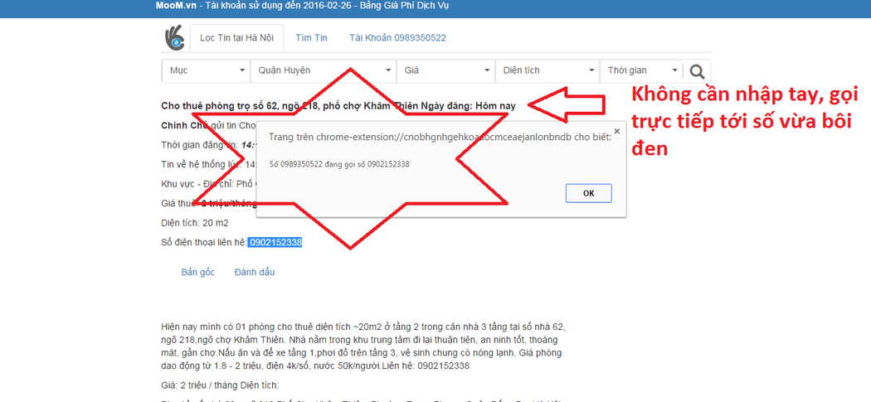
Task: Close the chrome-extension alert with X
Action: (616, 131)
